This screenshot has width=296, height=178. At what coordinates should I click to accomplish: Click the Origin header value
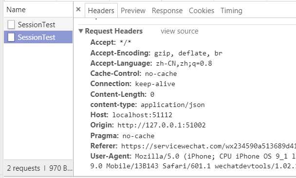(x=162, y=125)
